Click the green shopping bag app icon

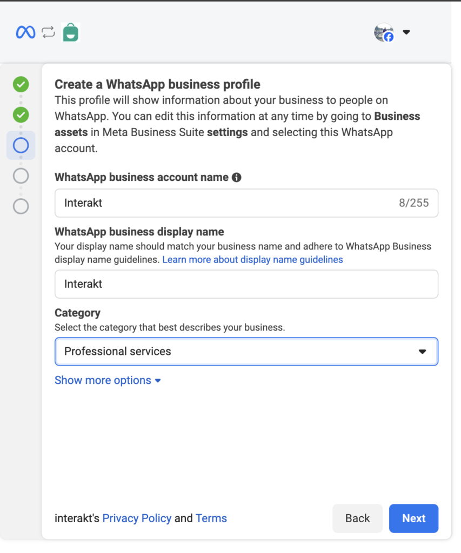click(71, 32)
